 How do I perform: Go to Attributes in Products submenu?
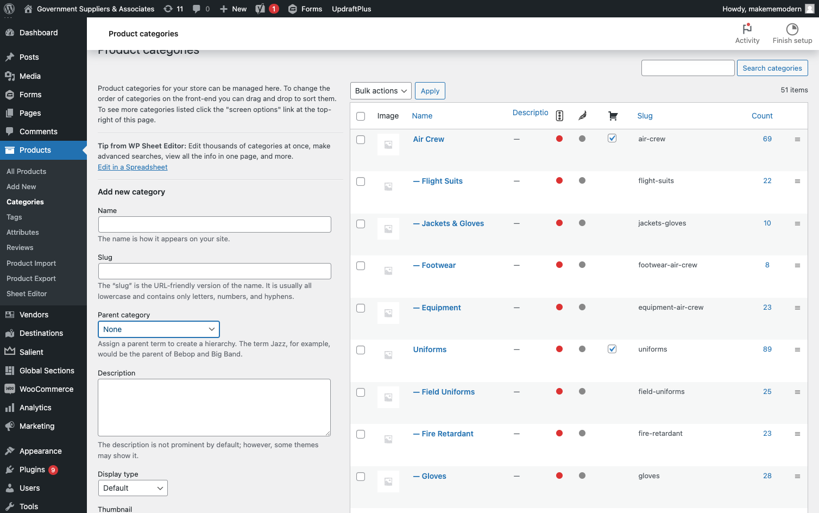coord(23,232)
